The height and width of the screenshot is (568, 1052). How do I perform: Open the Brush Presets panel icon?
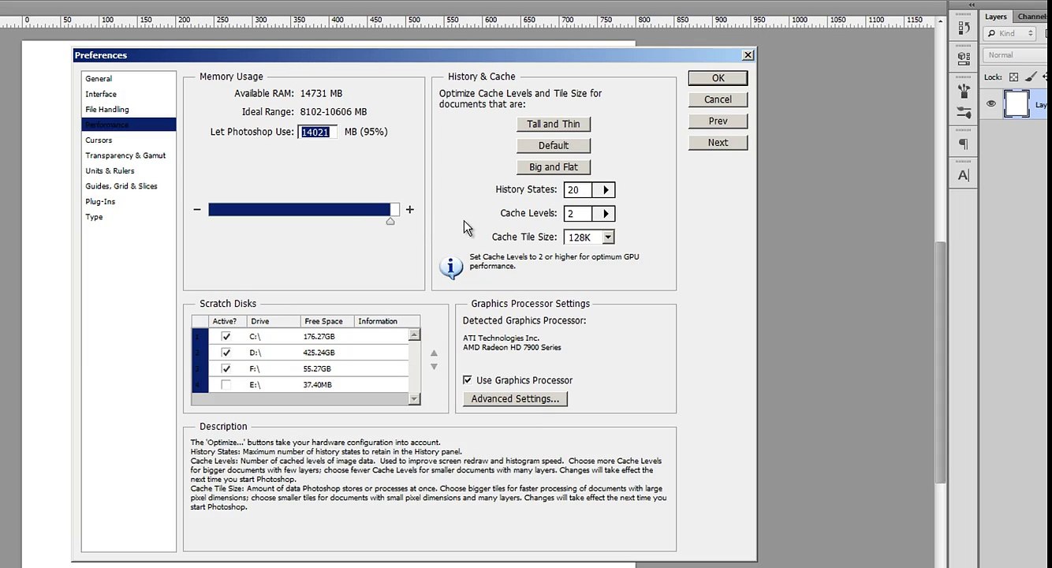tap(964, 114)
